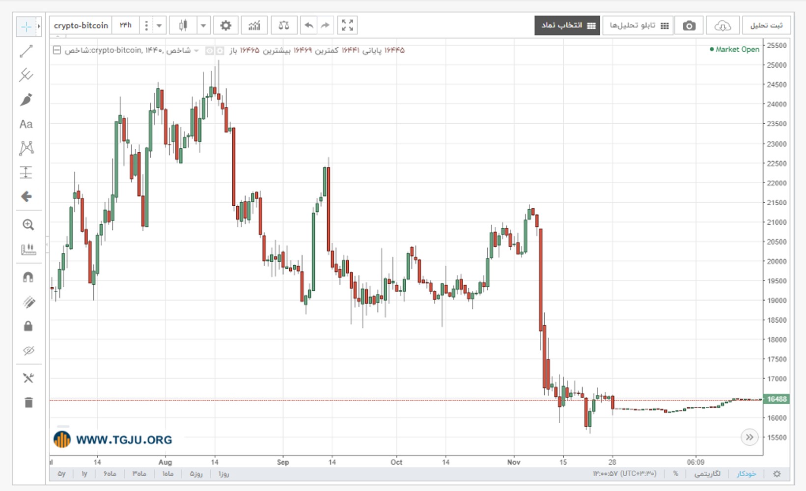806x491 pixels.
Task: Expand the شاخص legend dropdown arrow
Action: coord(196,51)
